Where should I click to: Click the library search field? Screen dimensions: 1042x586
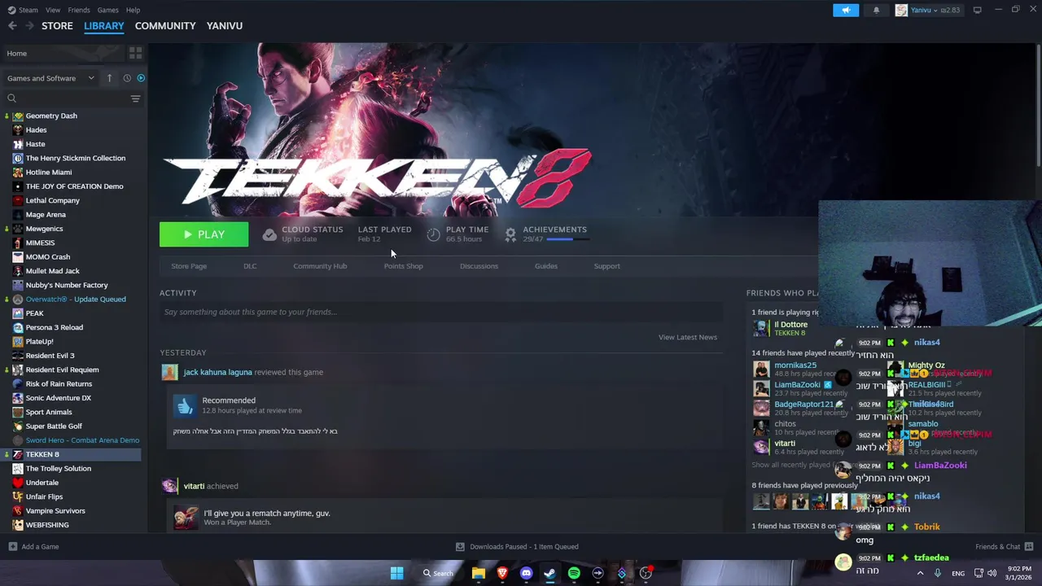(65, 98)
